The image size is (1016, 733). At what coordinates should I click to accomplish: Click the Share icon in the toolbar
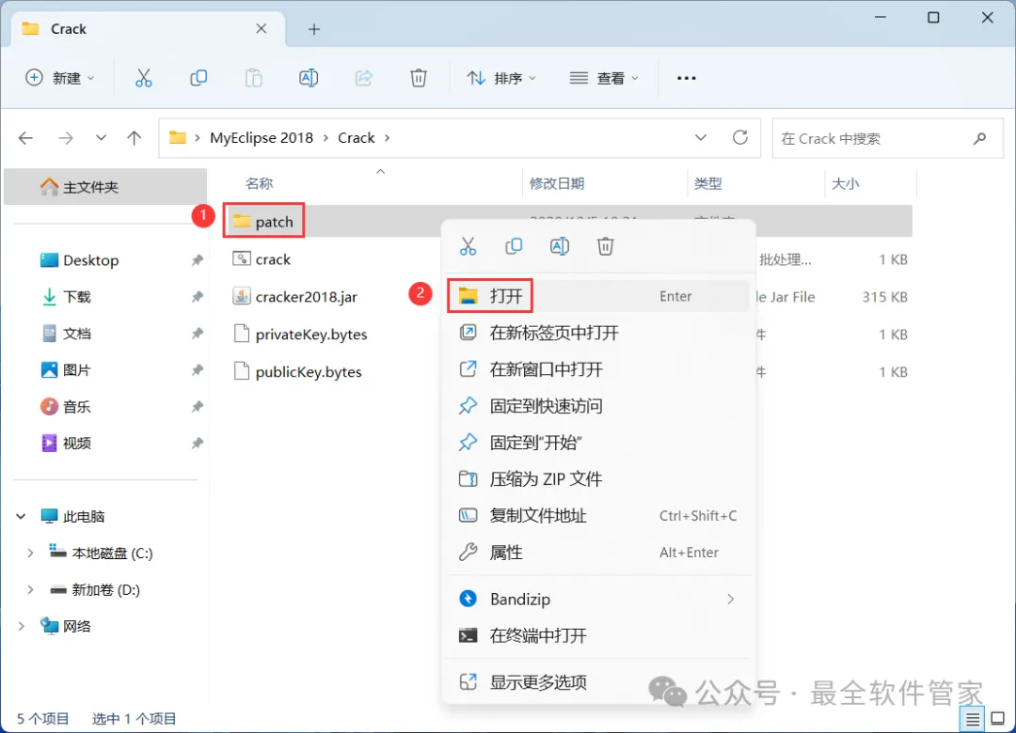[x=363, y=78]
